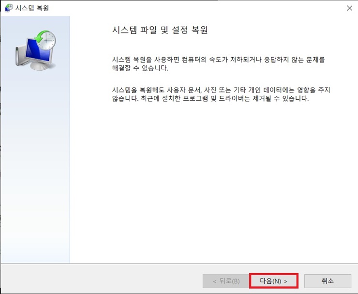Image resolution: width=358 pixels, height=294 pixels.
Task: Click the System Restore title bar icon
Action: pyautogui.click(x=9, y=8)
